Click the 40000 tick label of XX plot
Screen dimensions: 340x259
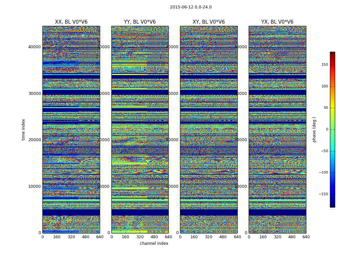pyautogui.click(x=34, y=47)
